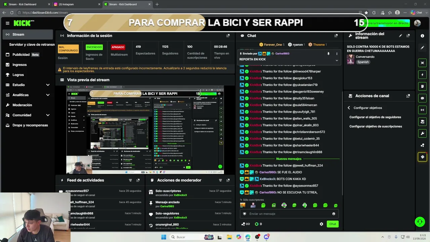Edit stream info with the pencil icon in panel header
The image size is (430, 242).
[x=400, y=36]
